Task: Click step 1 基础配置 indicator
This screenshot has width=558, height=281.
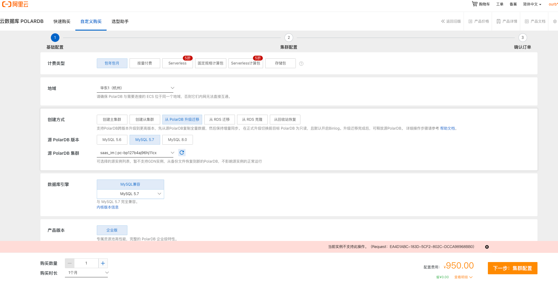Action: [55, 38]
